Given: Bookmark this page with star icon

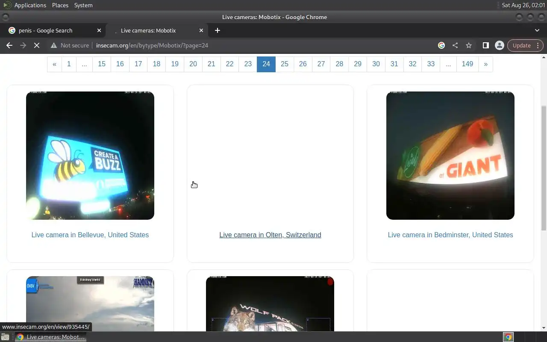Looking at the screenshot, I should coord(469,45).
